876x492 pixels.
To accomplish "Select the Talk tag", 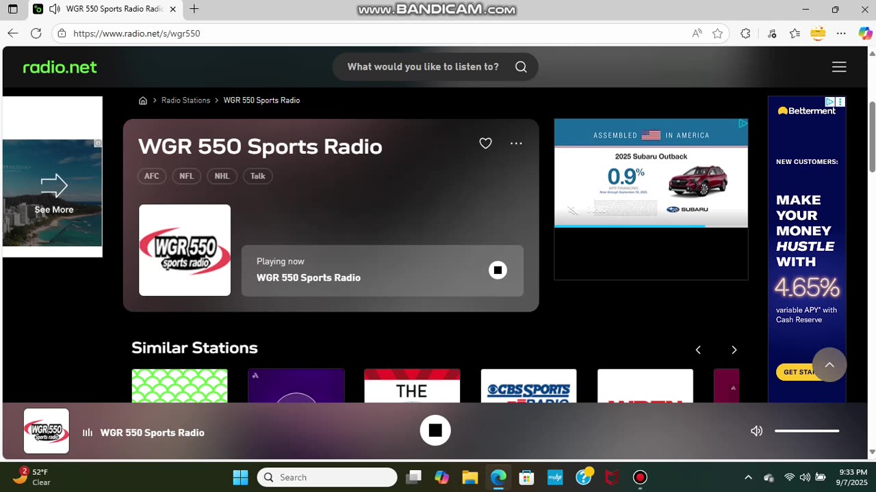I will 258,176.
